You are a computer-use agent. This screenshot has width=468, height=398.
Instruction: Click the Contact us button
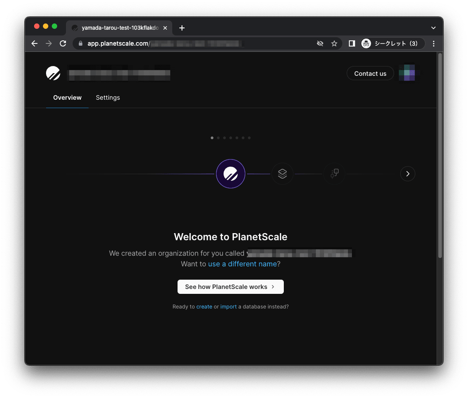370,74
